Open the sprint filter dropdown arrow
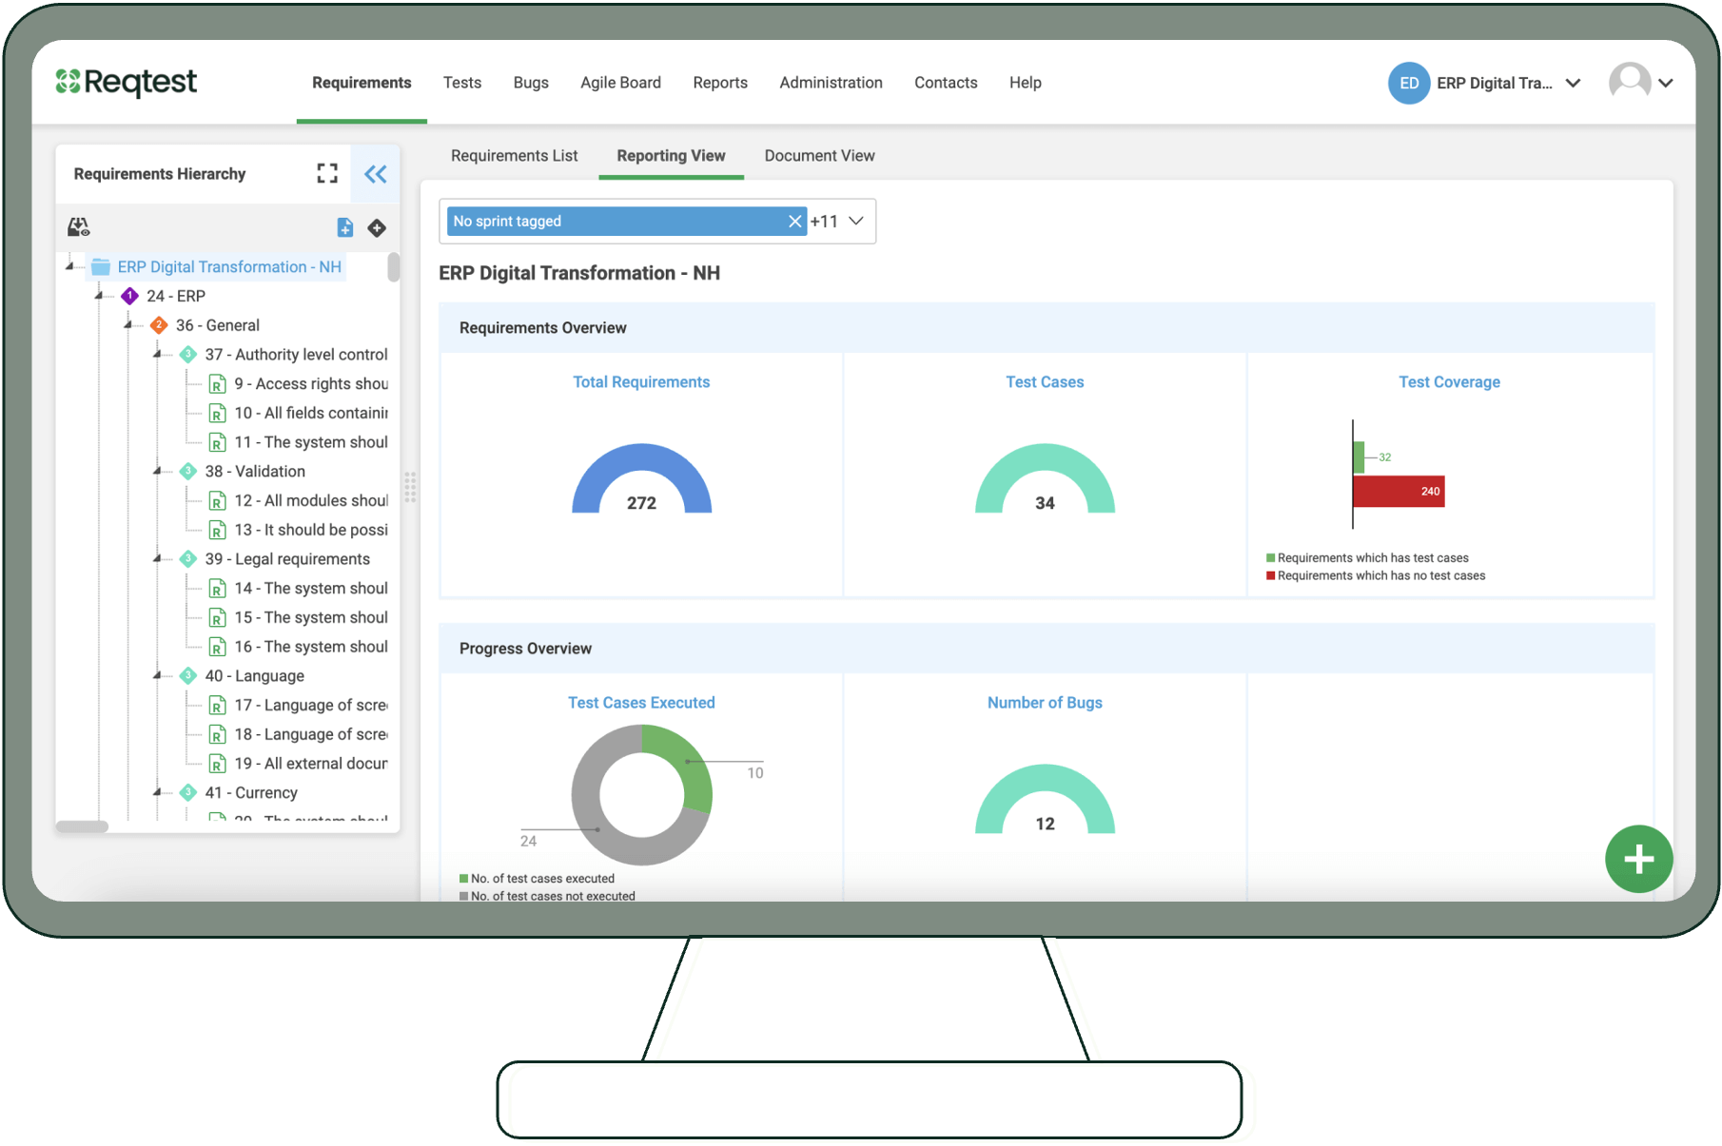 (856, 221)
